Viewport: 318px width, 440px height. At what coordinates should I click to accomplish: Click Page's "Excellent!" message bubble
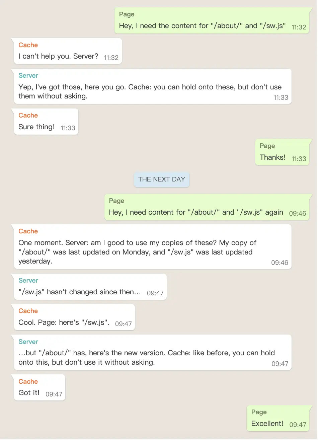279,418
